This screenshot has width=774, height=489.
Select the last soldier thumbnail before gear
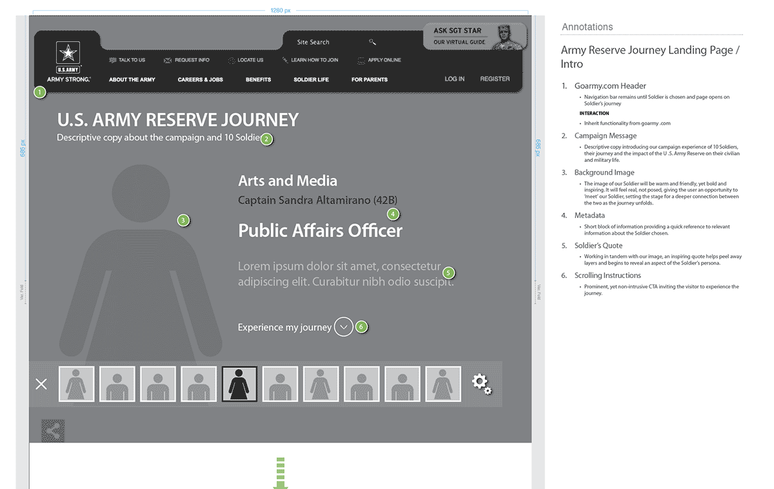pyautogui.click(x=443, y=384)
